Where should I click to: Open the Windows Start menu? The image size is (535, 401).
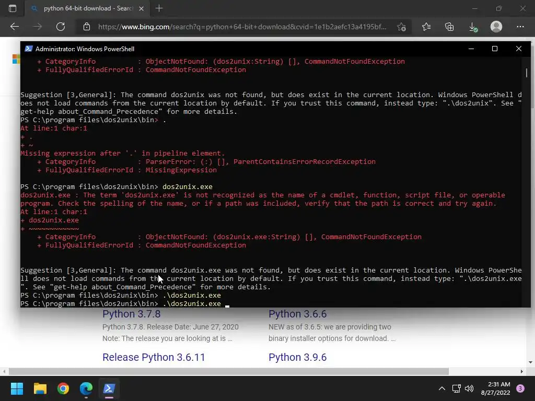coord(17,388)
